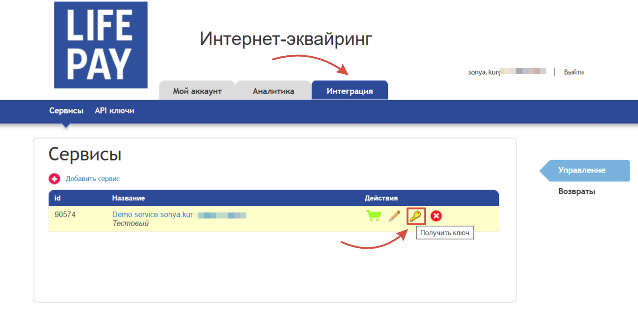Screen dimensions: 638x311
Task: Select Управление in the right sidebar
Action: point(582,170)
